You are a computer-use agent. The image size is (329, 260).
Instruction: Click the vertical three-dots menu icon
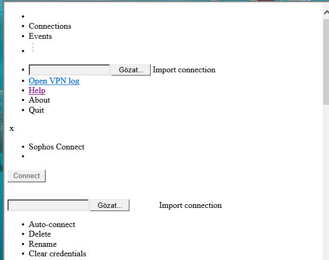pos(33,47)
